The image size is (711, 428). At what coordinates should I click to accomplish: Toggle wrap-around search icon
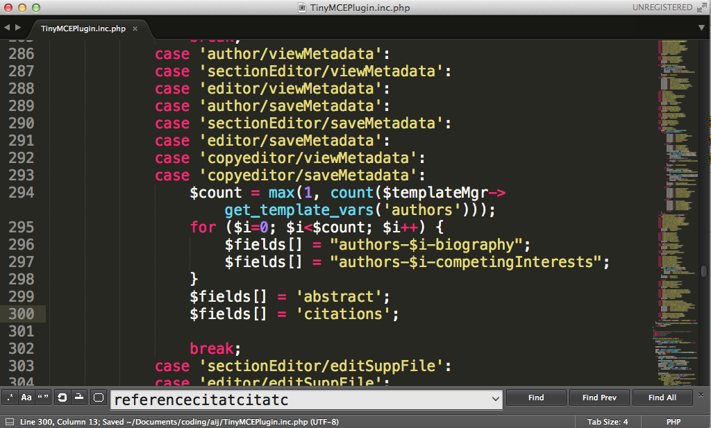click(62, 397)
